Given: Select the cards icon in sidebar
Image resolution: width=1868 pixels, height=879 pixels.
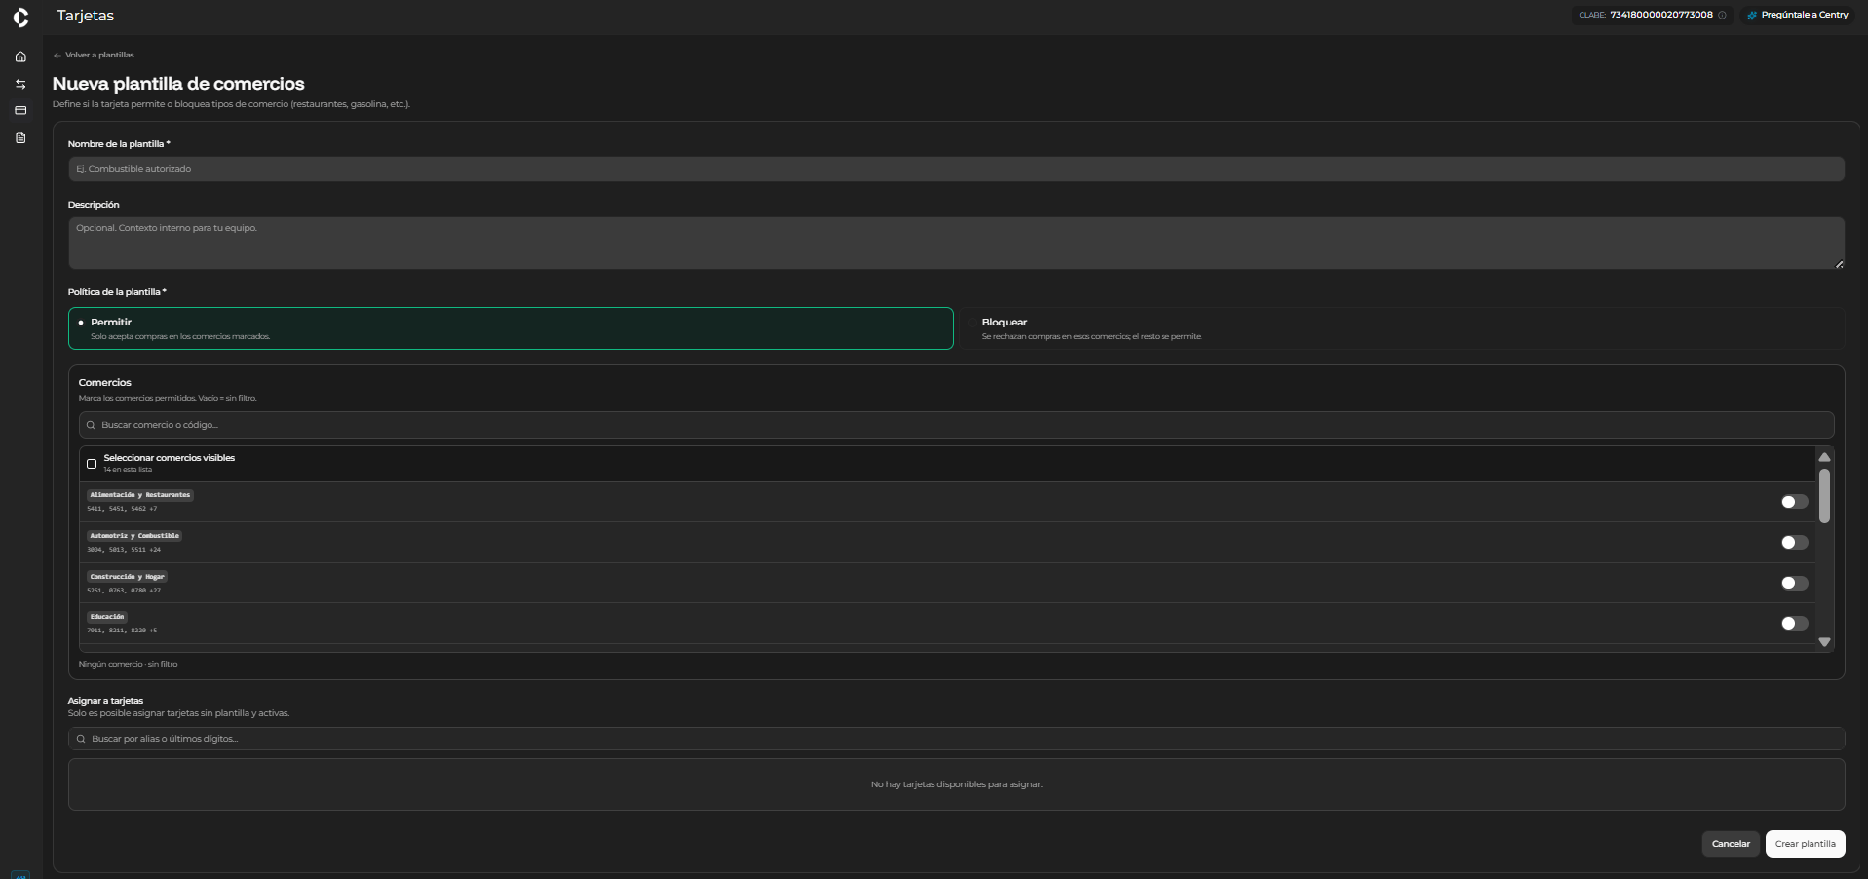Looking at the screenshot, I should click(20, 111).
